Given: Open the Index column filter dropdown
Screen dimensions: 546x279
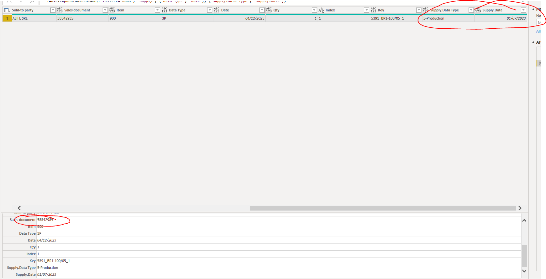Looking at the screenshot, I should coord(367,10).
